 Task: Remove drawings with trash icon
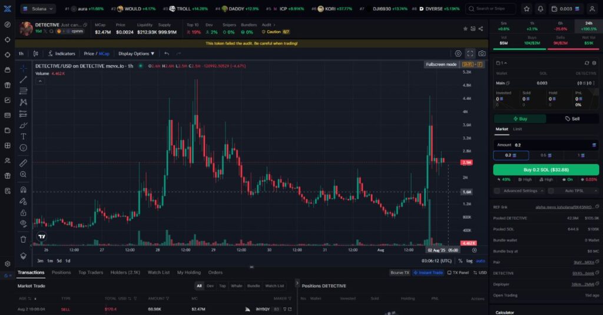click(24, 239)
